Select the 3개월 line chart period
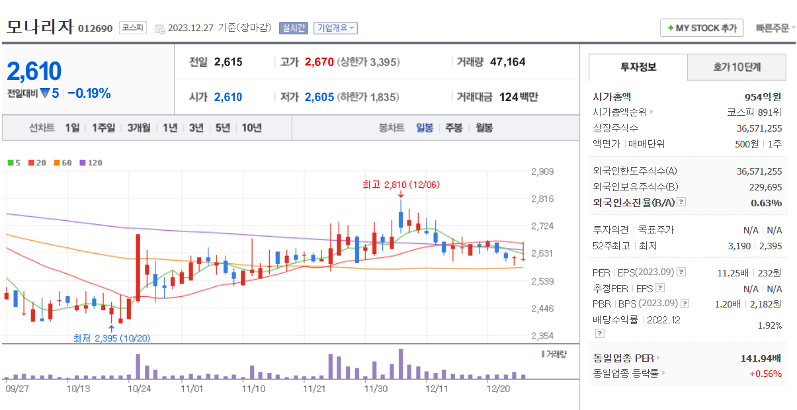This screenshot has height=410, width=797. pos(139,128)
